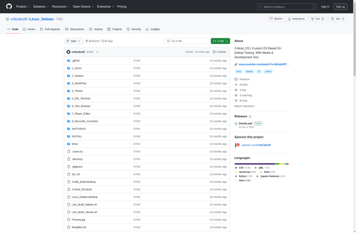
Task: Open the 6_Text_Browser folder
Action: (x=81, y=106)
